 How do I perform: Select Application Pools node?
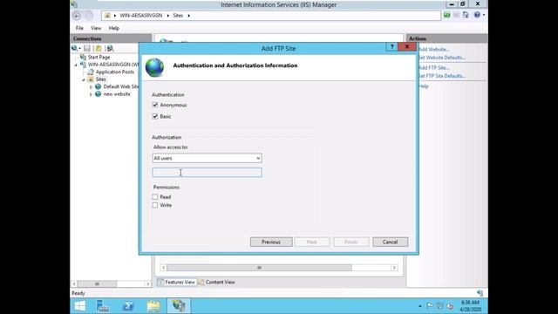(x=114, y=72)
